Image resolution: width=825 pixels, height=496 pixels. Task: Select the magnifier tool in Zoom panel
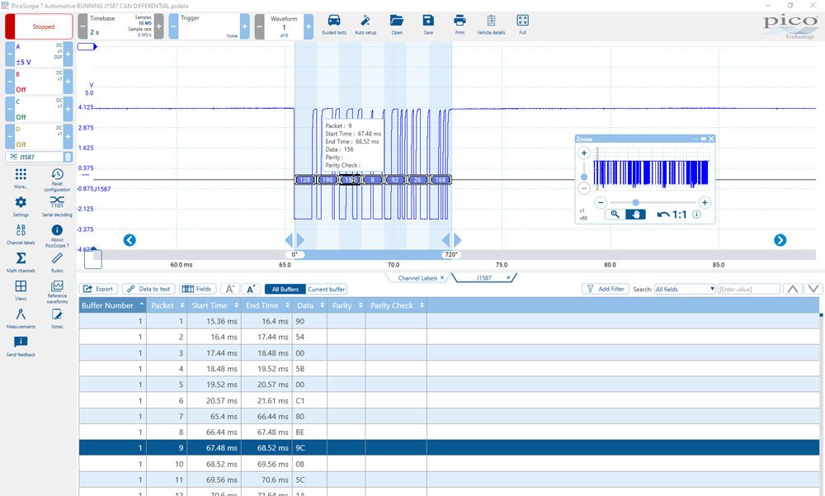tap(614, 215)
